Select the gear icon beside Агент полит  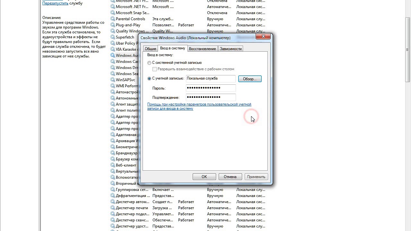click(x=113, y=110)
